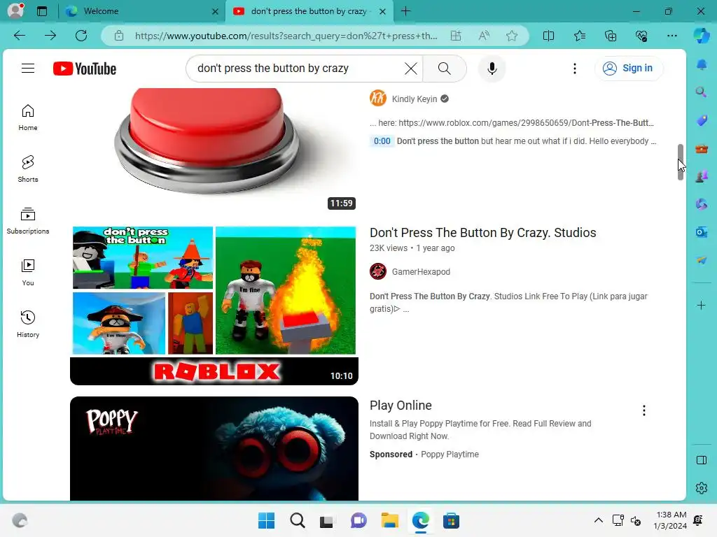Open Read aloud in address bar
This screenshot has height=537, width=717.
[484, 36]
